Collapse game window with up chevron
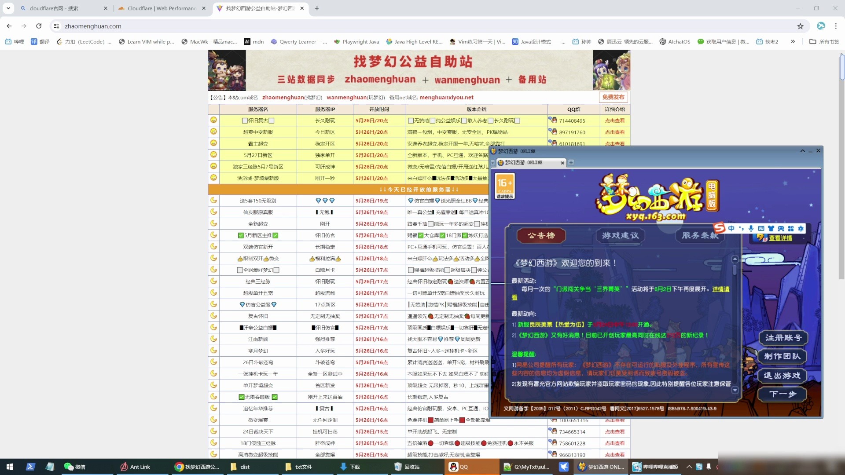Viewport: 845px width, 475px height. (802, 151)
